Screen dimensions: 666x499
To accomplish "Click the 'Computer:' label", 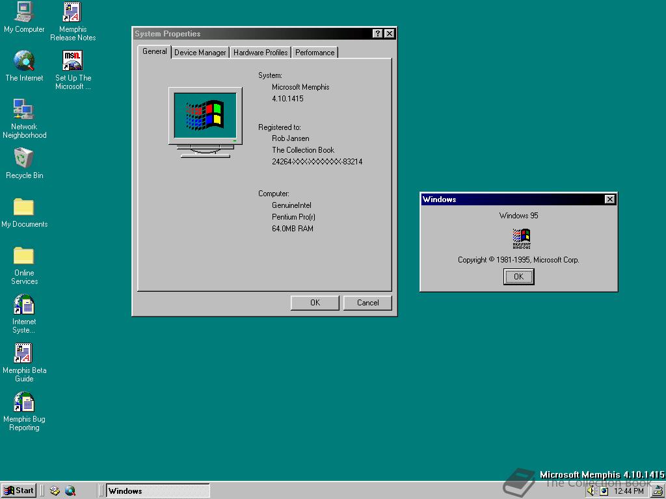I will (x=274, y=194).
